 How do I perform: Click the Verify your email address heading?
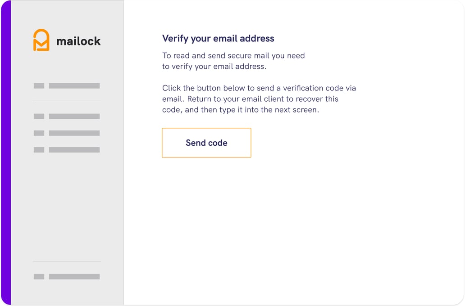(x=218, y=38)
